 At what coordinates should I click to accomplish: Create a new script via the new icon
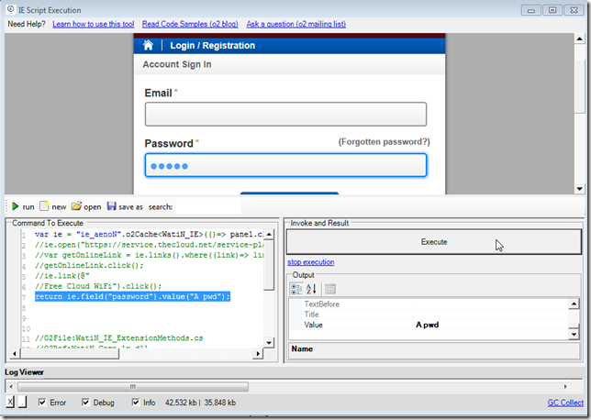44,206
